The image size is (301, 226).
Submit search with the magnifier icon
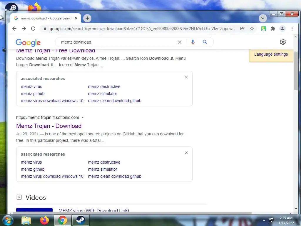[205, 42]
